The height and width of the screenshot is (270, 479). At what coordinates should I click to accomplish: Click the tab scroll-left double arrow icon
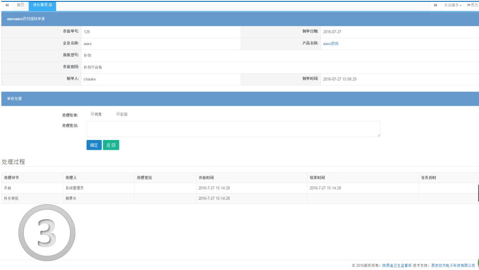coord(7,5)
